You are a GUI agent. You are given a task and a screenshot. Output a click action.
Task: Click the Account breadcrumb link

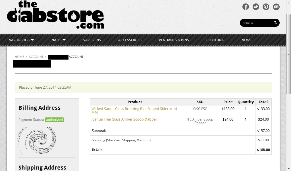tap(36, 57)
